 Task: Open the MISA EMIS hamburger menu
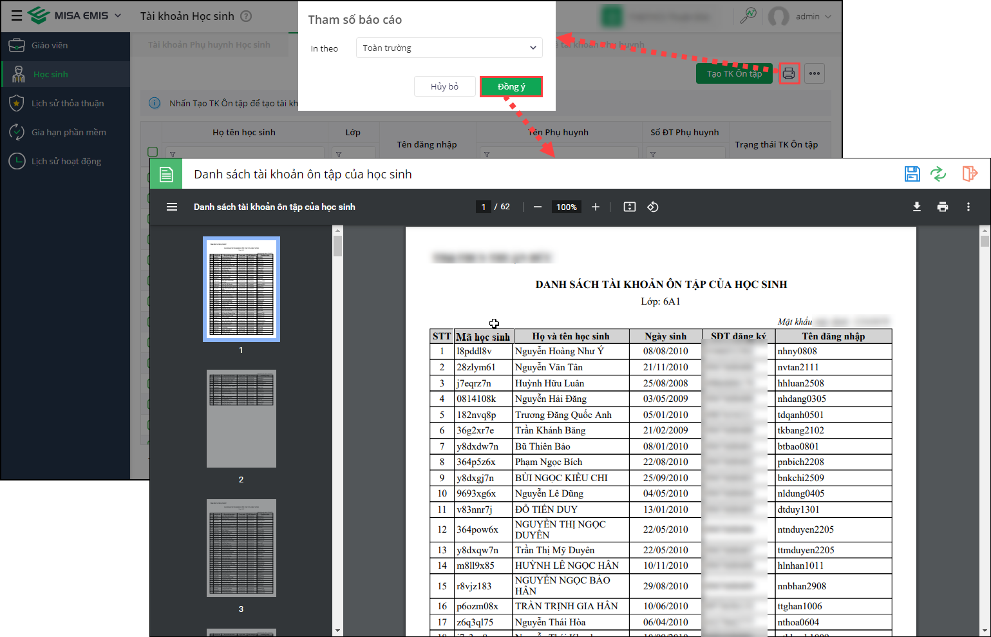(x=17, y=15)
